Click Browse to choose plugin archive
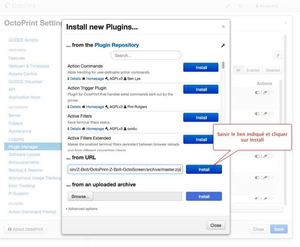 click(80, 196)
